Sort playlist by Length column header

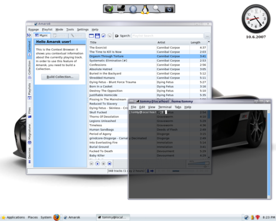198,42
